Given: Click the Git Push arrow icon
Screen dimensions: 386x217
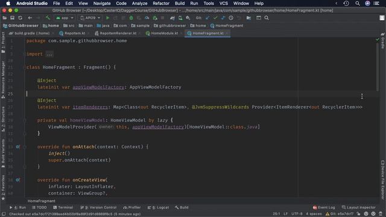Looking at the screenshot, I should click(x=223, y=18).
